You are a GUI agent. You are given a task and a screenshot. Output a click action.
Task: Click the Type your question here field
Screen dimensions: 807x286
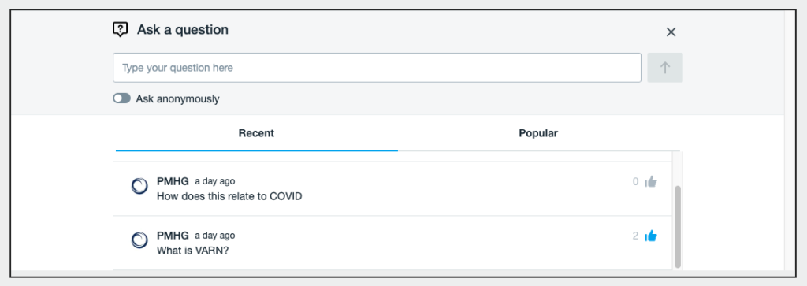click(377, 68)
